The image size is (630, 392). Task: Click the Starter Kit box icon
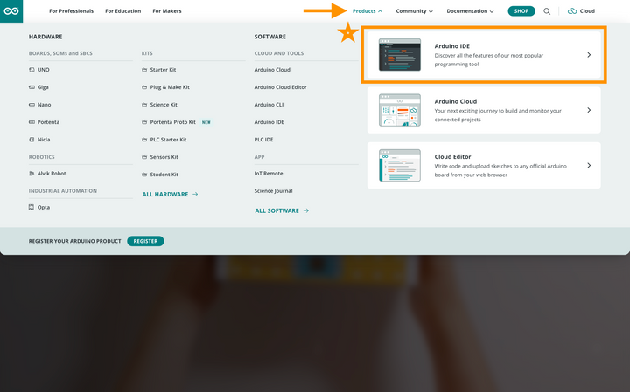point(144,70)
